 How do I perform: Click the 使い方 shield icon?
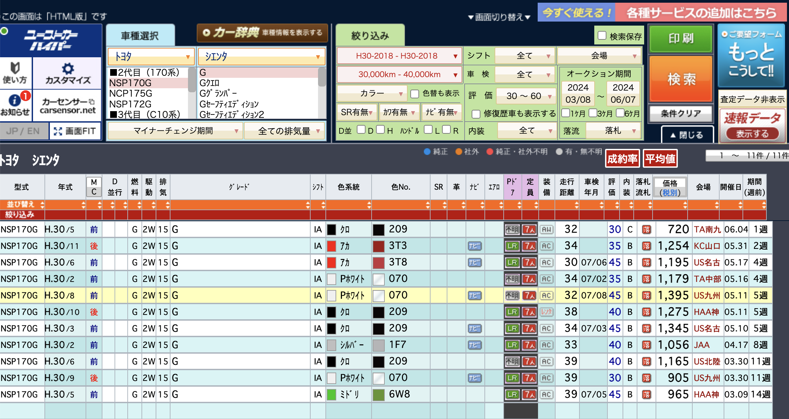pos(15,68)
